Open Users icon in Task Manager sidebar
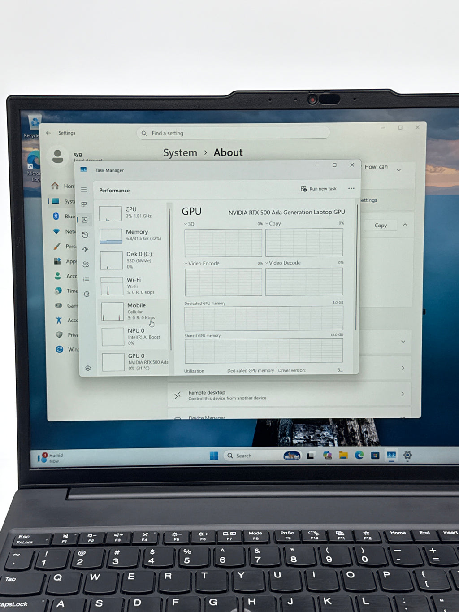 [x=86, y=264]
